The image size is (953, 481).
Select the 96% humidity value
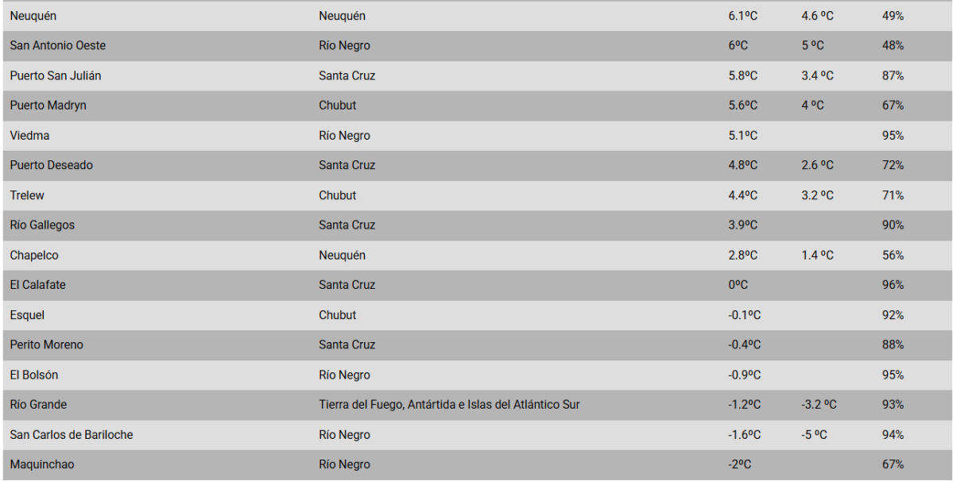click(x=893, y=285)
